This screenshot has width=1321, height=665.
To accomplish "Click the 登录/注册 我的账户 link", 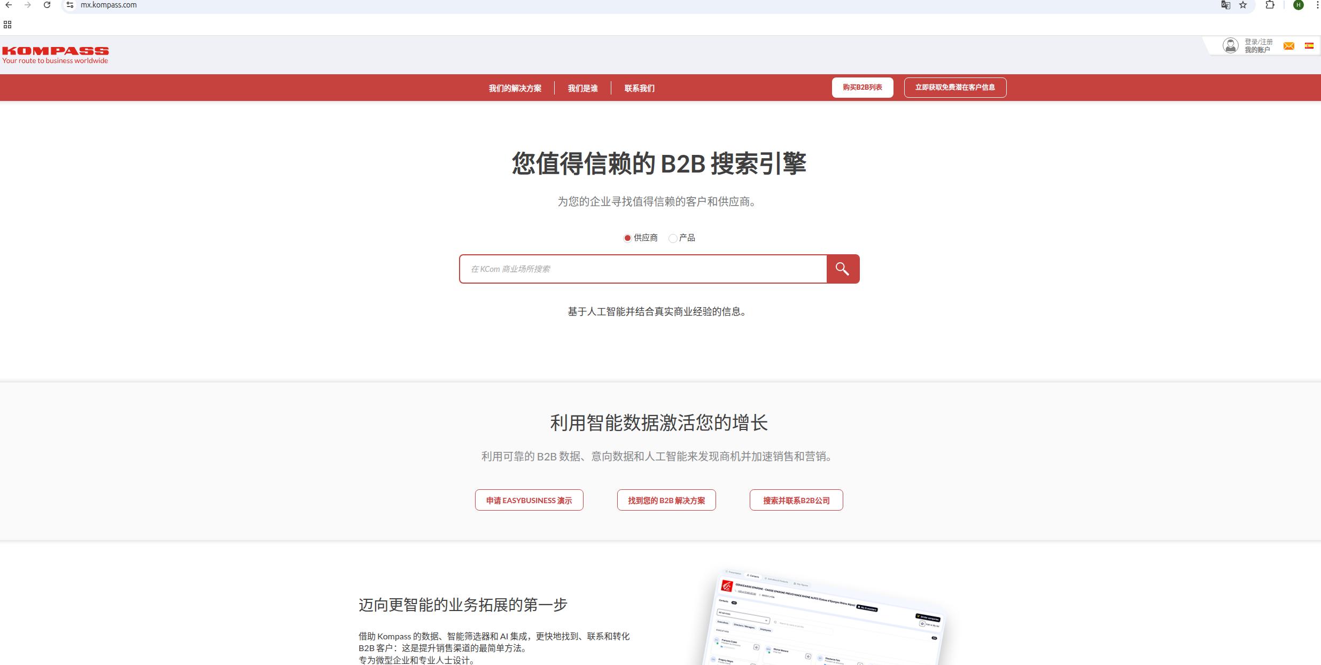I will tap(1258, 46).
